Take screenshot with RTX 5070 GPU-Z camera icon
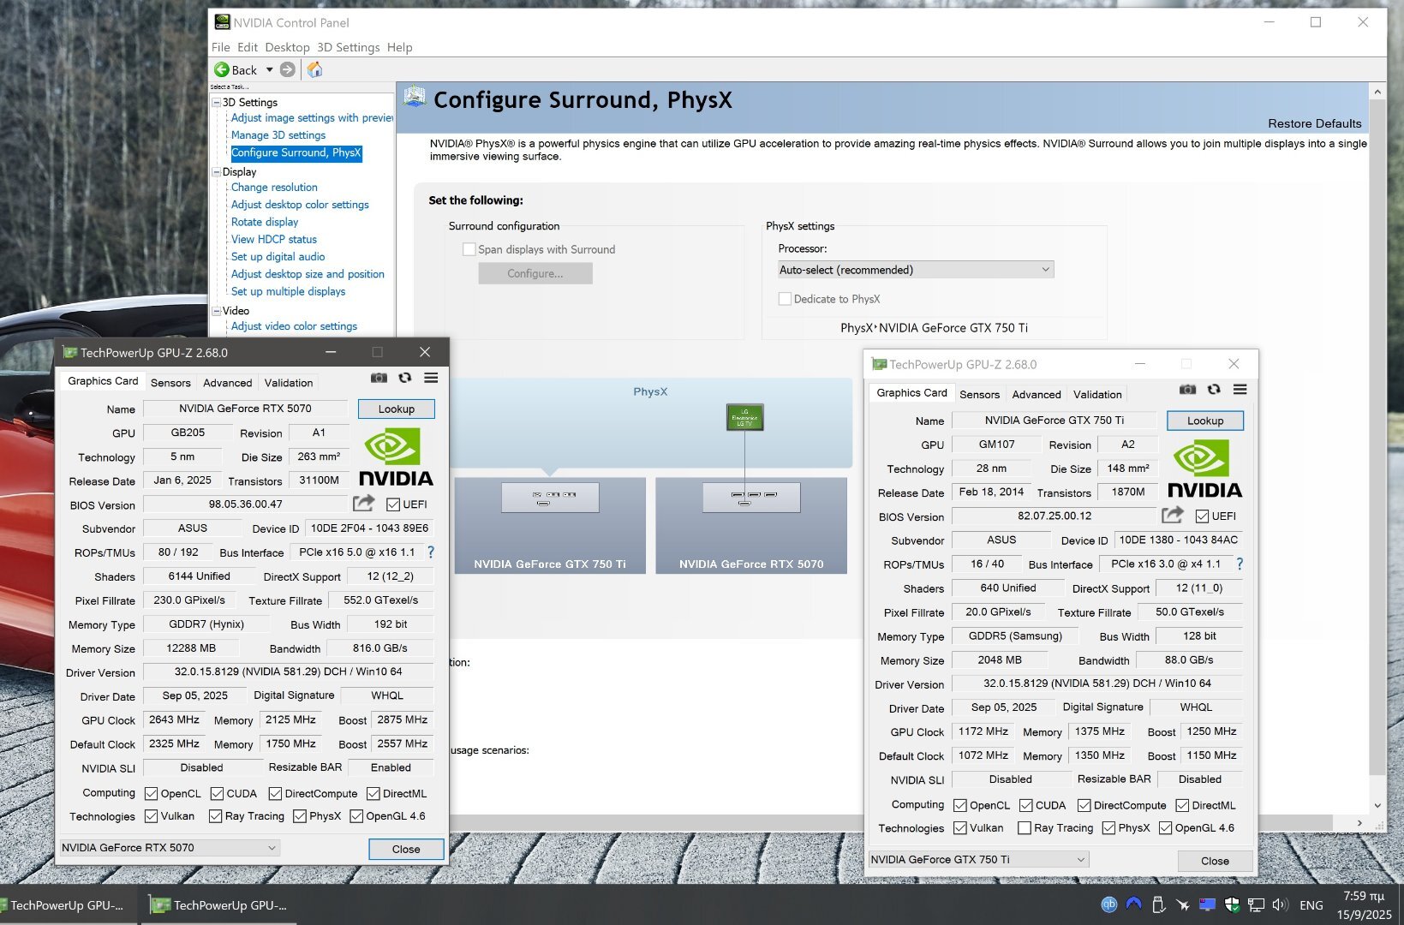The height and width of the screenshot is (925, 1404). (x=379, y=378)
